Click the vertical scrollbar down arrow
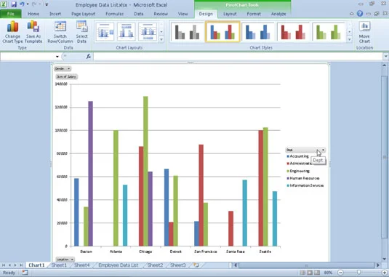Screen dimensions: 389x277 (x=385, y=259)
